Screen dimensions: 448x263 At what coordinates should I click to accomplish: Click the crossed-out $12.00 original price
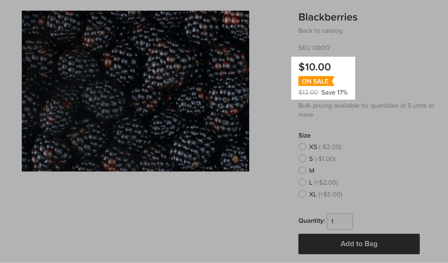point(307,93)
